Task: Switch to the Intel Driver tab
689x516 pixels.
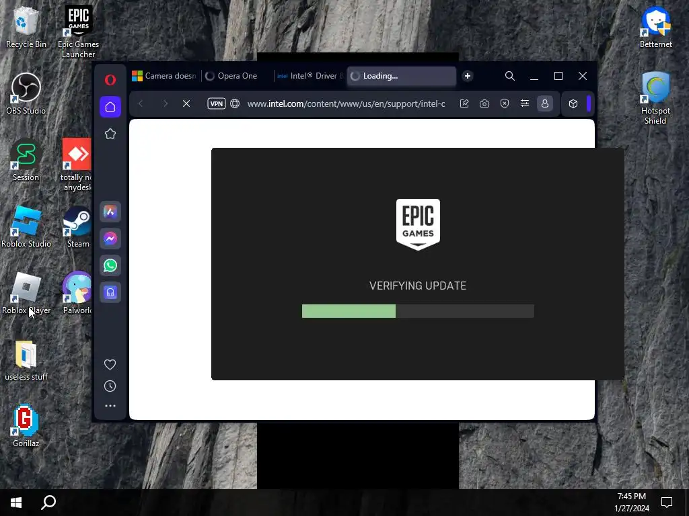Action: [310, 76]
